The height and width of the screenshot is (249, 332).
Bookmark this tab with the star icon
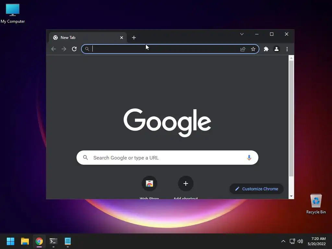253,49
